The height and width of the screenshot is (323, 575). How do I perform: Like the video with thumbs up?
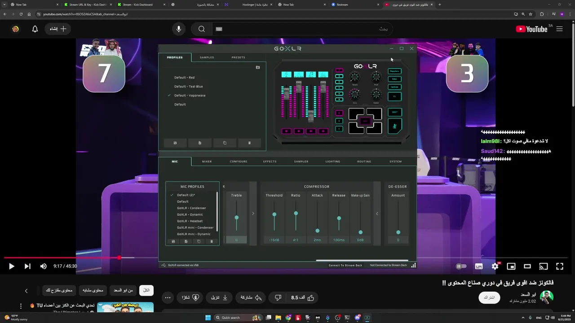(303, 297)
